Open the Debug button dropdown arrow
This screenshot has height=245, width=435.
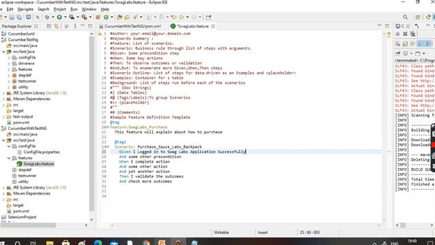[53, 17]
